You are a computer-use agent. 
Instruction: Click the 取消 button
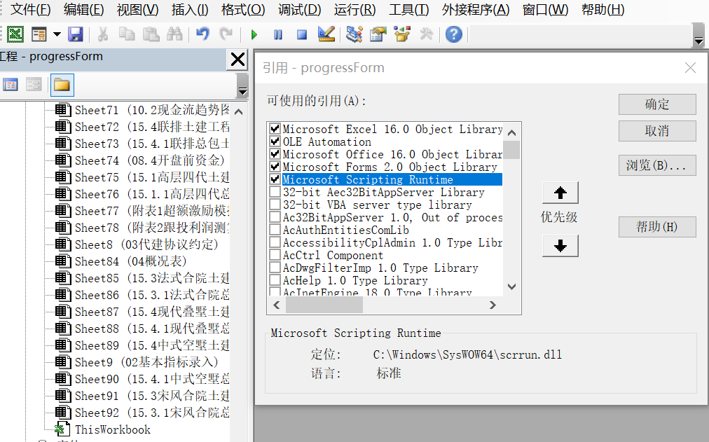pos(657,131)
